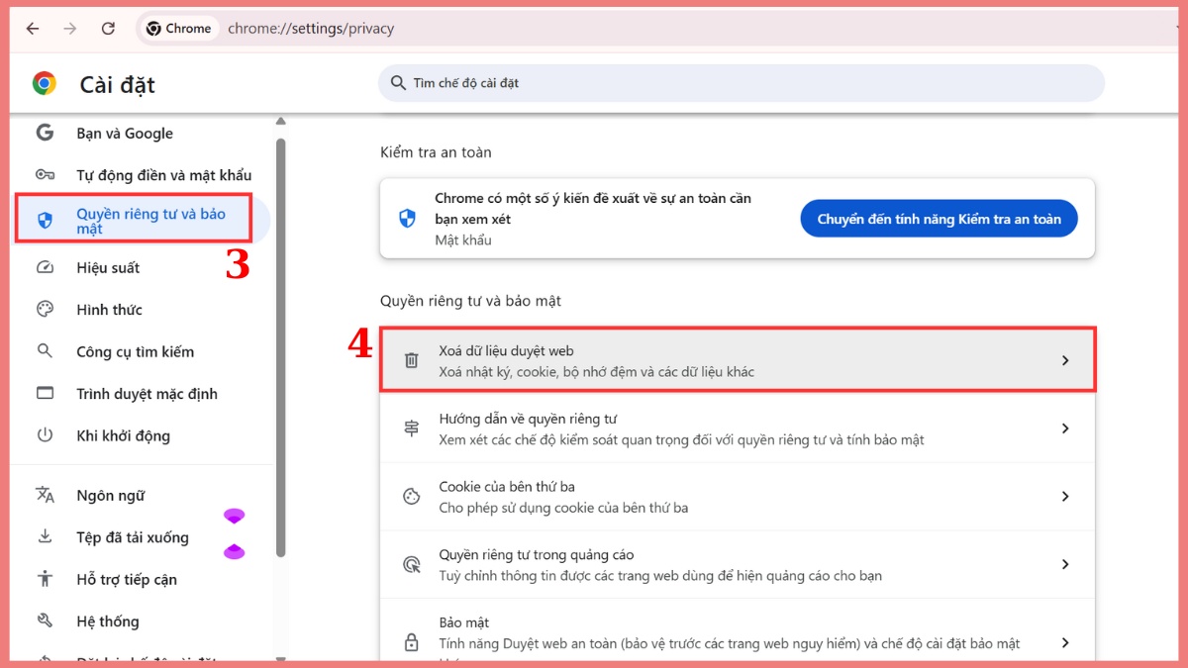Expand the chevron on Cookie của bên thứ ba
Screen dimensions: 1188x668
click(x=1065, y=497)
